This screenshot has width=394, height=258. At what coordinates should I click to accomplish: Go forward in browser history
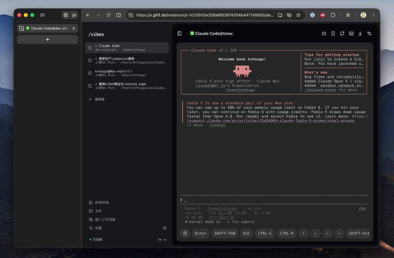tap(98, 15)
